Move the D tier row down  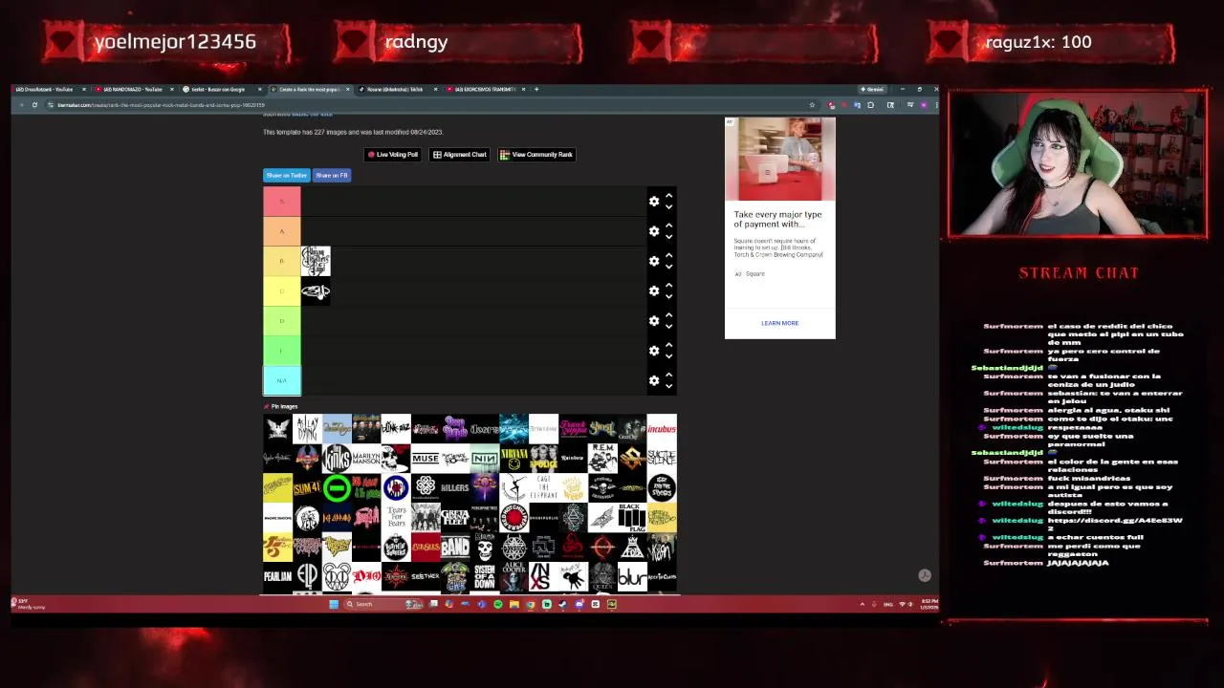[669, 326]
